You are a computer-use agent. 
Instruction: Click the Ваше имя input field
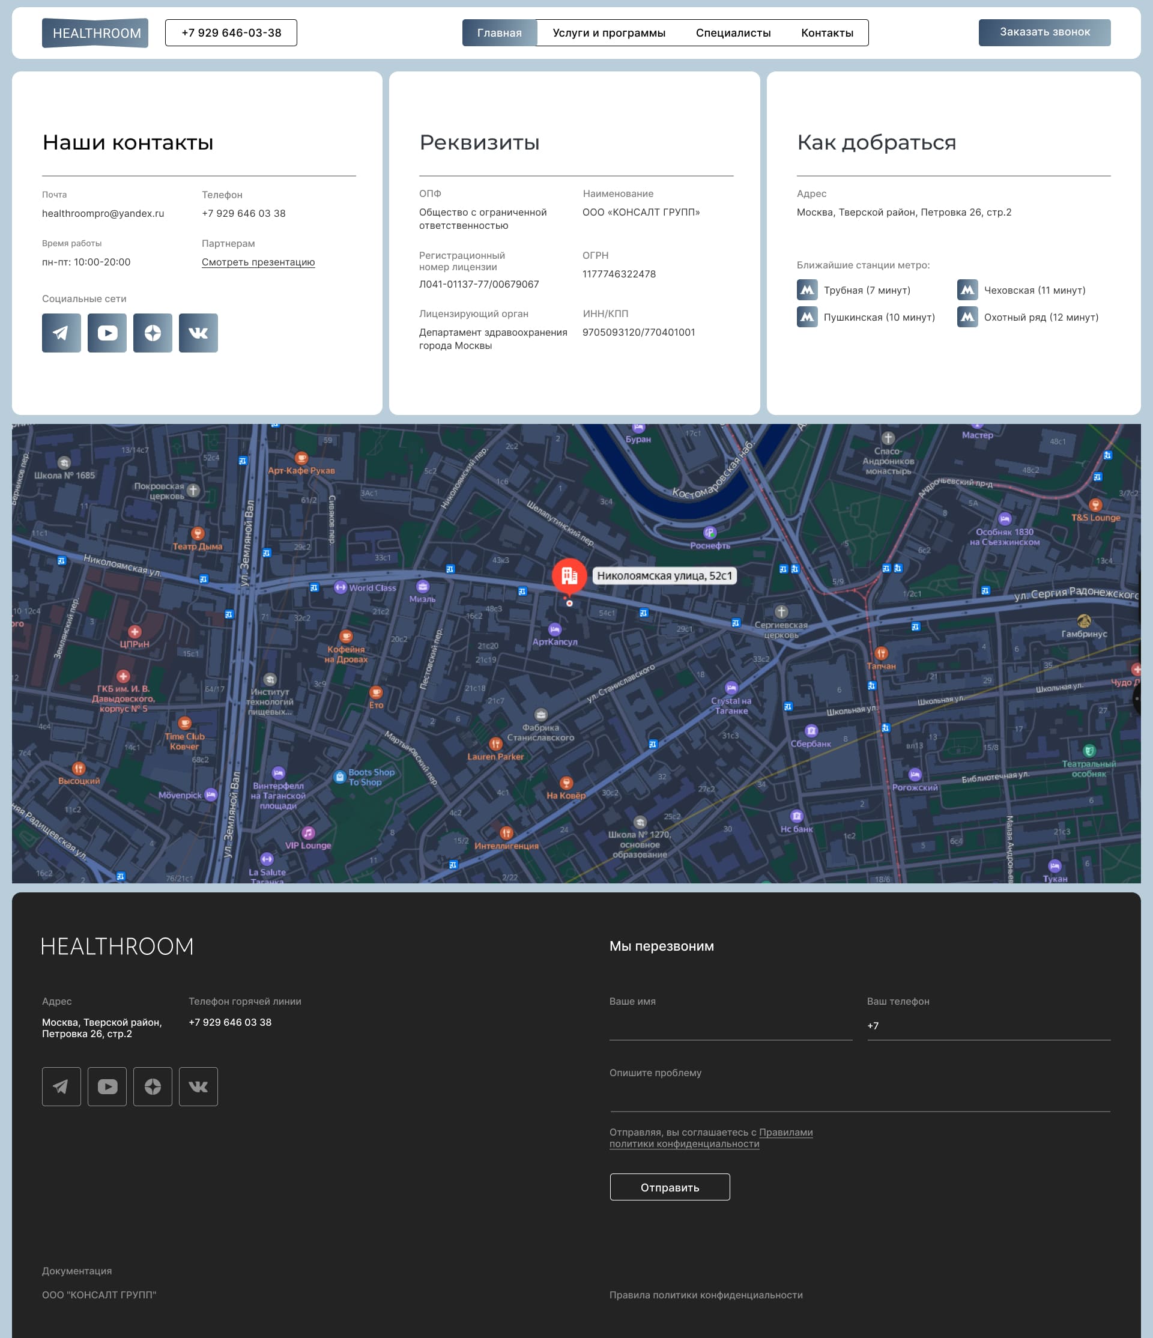pos(730,1026)
